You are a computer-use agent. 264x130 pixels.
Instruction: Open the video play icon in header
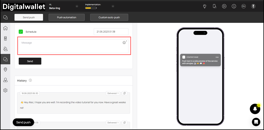pos(224,6)
